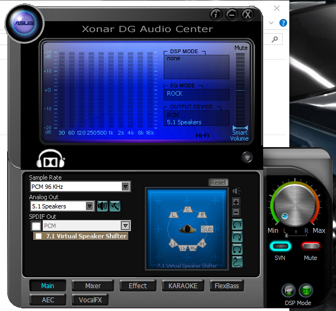Click the 30 Hz equalizer band column
The image size is (336, 311).
(62, 90)
